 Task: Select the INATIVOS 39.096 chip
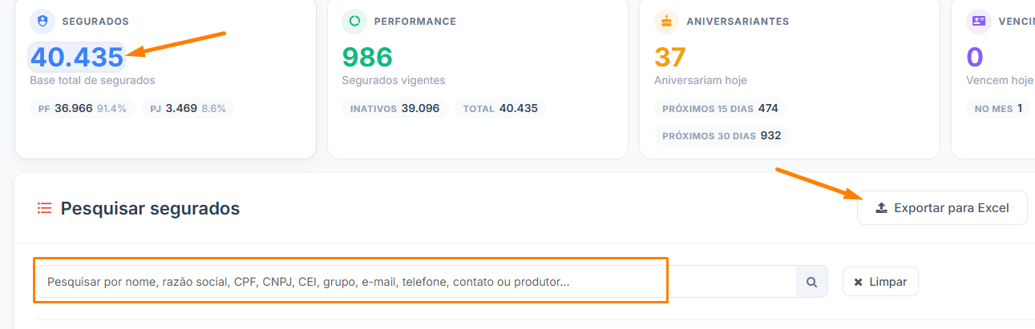point(394,108)
